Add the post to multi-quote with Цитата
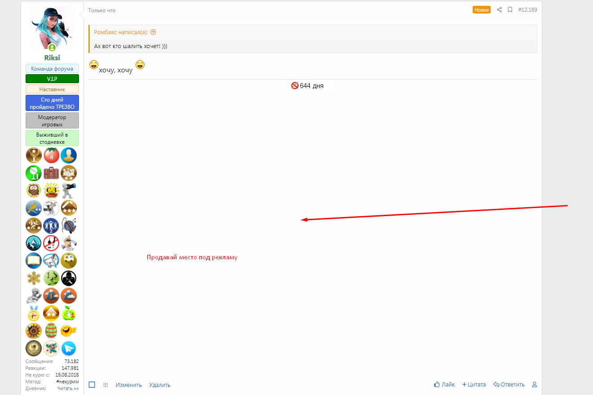 (x=474, y=385)
